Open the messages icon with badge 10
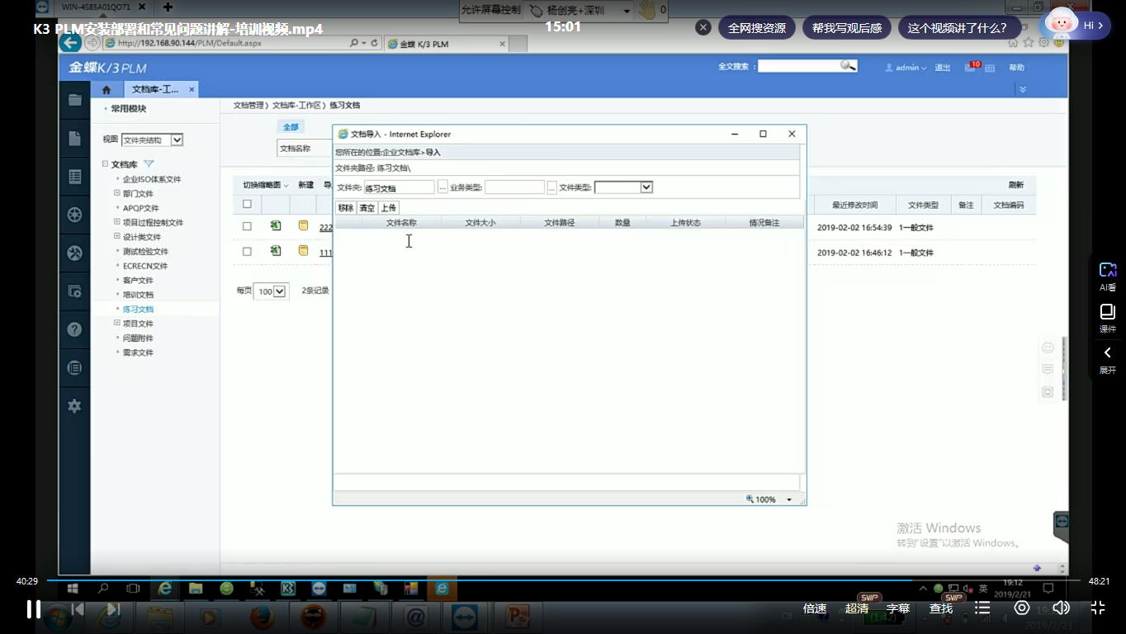Screen dimensions: 1126x634 point(972,67)
